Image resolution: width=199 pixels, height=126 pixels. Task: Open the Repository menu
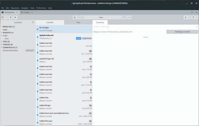tap(15, 8)
